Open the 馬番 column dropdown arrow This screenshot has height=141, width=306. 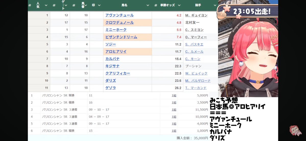click(x=86, y=5)
